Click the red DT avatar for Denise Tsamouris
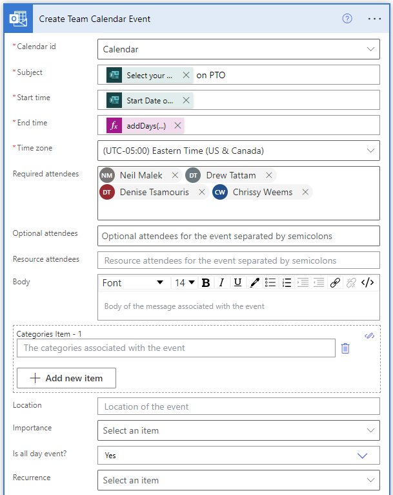This screenshot has height=495, width=393. [107, 192]
